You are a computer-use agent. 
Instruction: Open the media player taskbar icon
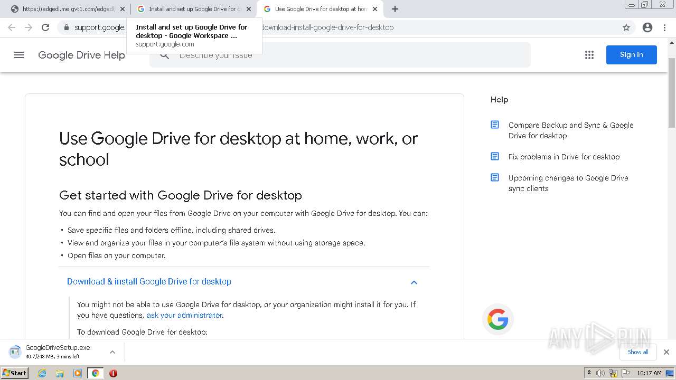pos(78,373)
